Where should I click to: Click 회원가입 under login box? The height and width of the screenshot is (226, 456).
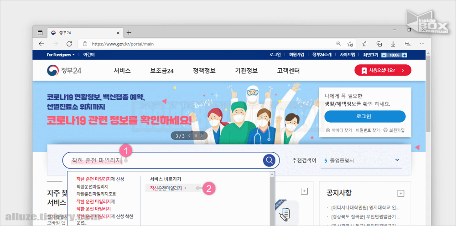coord(394,130)
